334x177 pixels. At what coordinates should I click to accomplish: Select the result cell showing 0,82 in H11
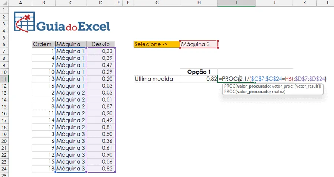click(x=199, y=79)
